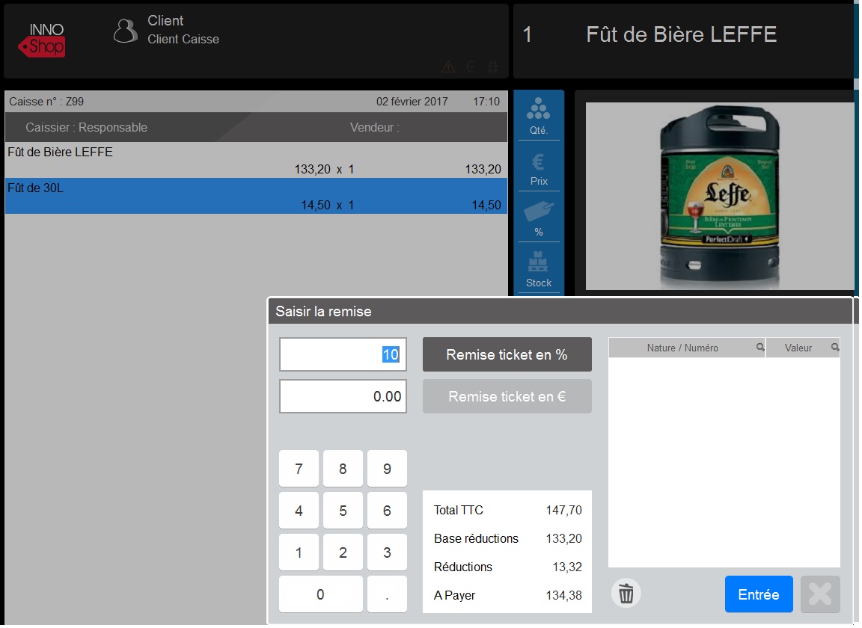The width and height of the screenshot is (862, 628).
Task: Click the Vendeur : label
Action: point(374,127)
